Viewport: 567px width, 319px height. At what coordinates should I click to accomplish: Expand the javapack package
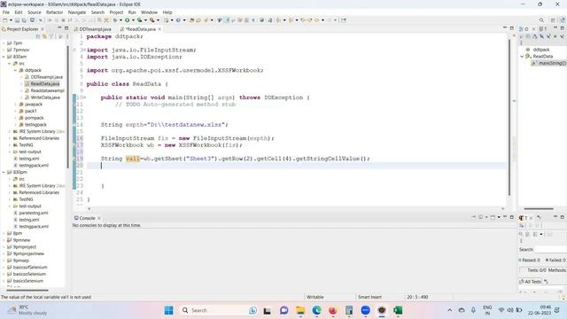pyautogui.click(x=16, y=105)
